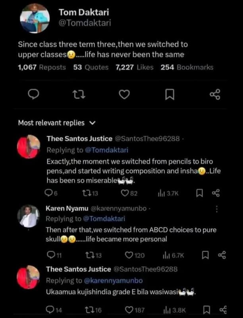Share the first Thee Santos Justice reply

click(216, 193)
